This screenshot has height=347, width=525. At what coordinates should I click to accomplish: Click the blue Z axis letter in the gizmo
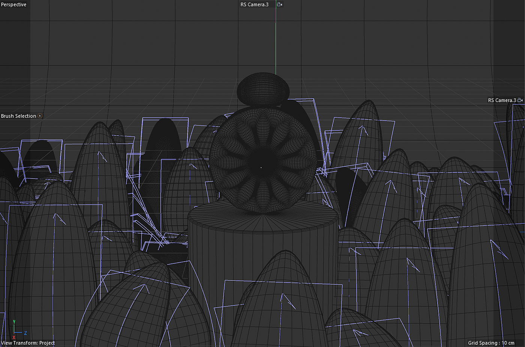point(25,333)
